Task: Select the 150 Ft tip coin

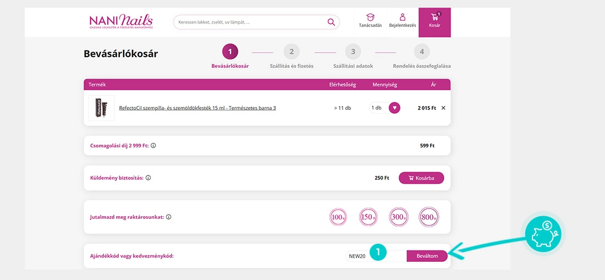Action: [x=368, y=217]
